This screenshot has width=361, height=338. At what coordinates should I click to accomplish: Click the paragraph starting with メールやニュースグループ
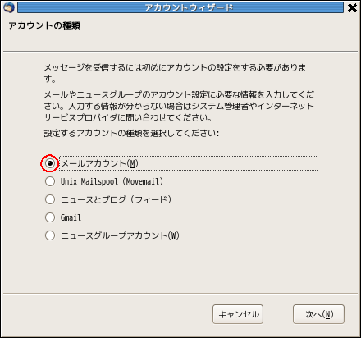pyautogui.click(x=179, y=106)
